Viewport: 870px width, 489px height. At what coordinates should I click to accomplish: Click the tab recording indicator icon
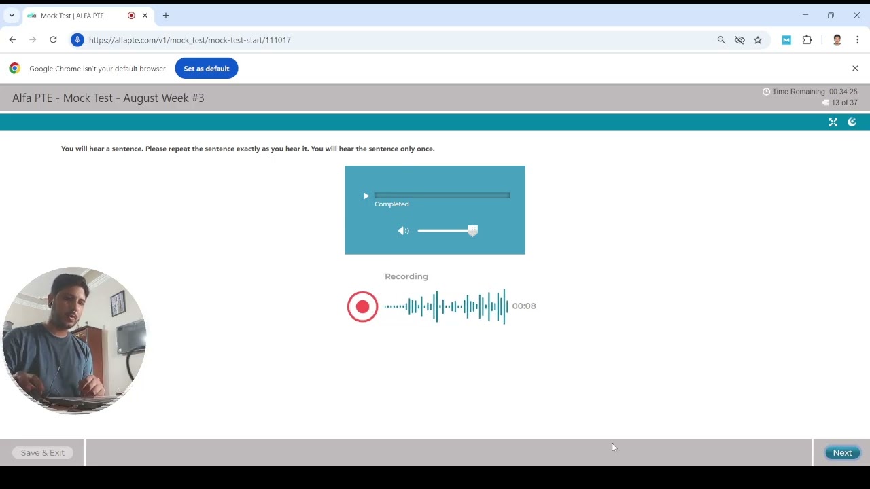pyautogui.click(x=131, y=16)
